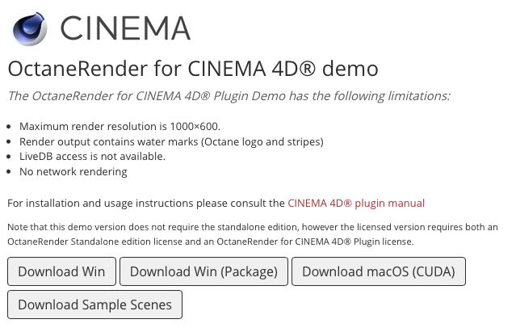Click the bullet dot before 'Render output contains'
This screenshot has width=516, height=332.
[9, 142]
